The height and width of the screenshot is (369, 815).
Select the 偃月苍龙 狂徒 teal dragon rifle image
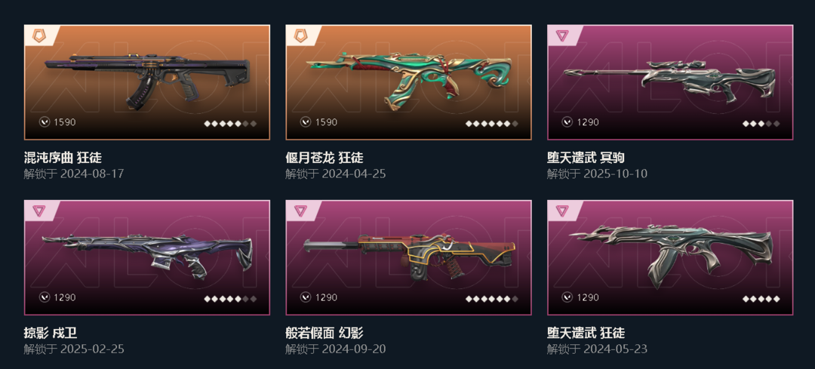(x=408, y=79)
